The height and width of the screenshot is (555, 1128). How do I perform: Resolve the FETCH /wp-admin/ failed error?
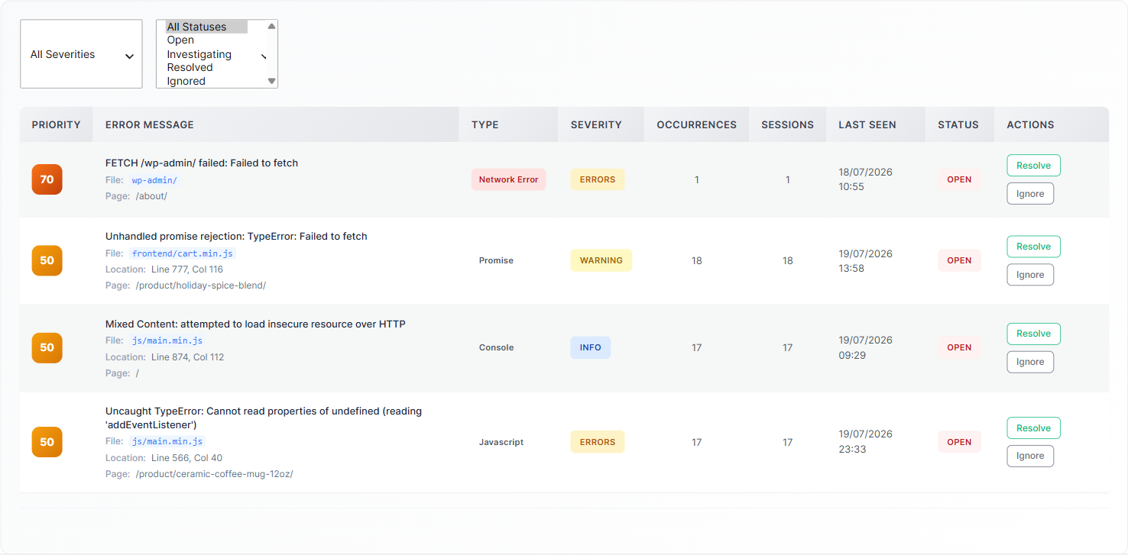tap(1033, 166)
